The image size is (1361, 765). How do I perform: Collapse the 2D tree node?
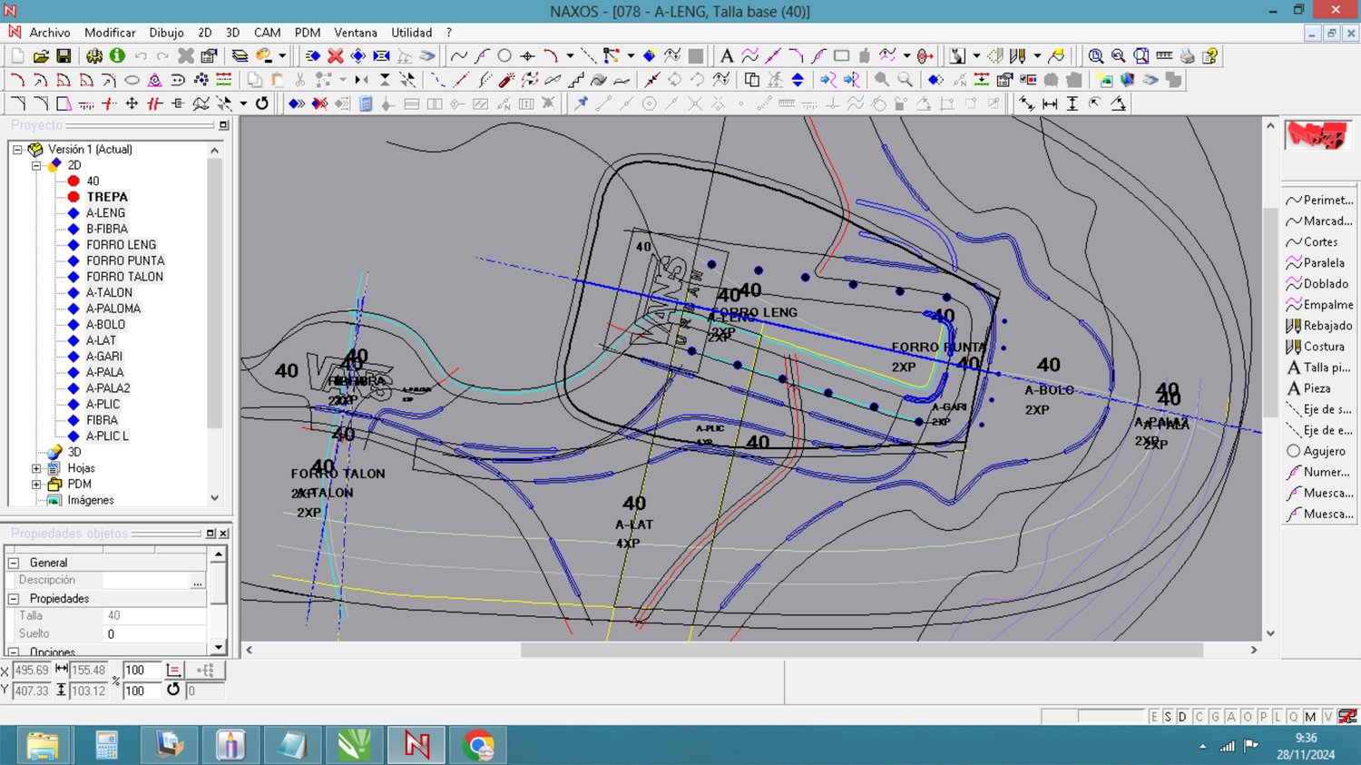point(36,165)
